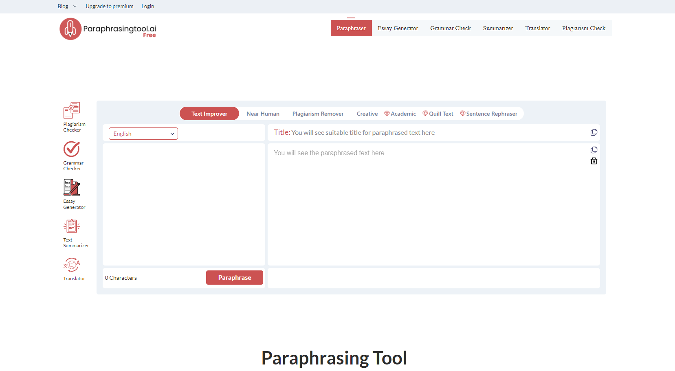Click the '0 Characters' counter text
675x371 pixels.
pyautogui.click(x=121, y=278)
